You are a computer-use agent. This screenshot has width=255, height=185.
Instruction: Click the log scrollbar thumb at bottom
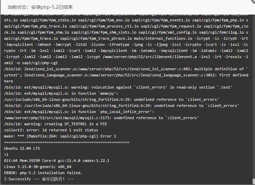254,181
